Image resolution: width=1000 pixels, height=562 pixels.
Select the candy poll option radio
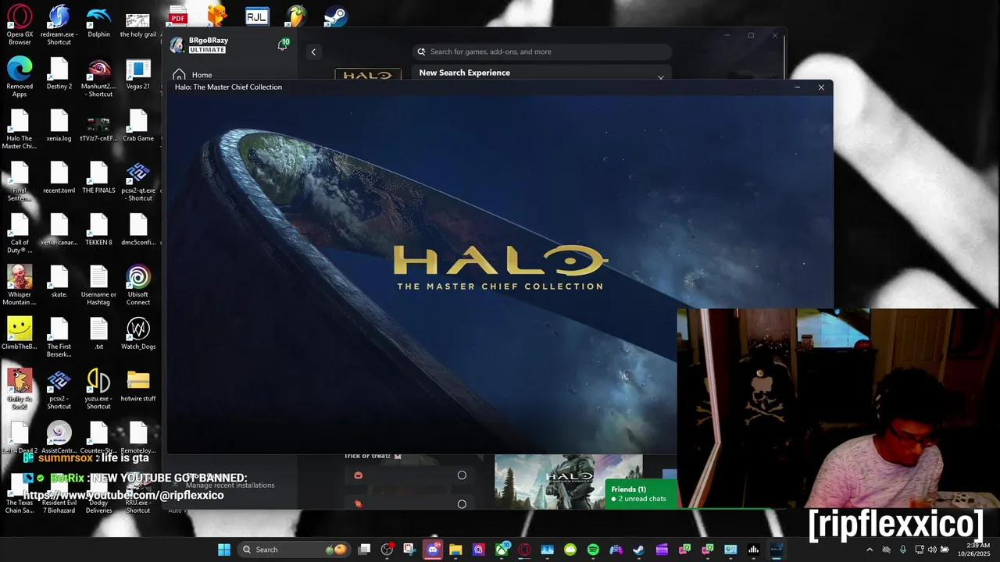462,504
